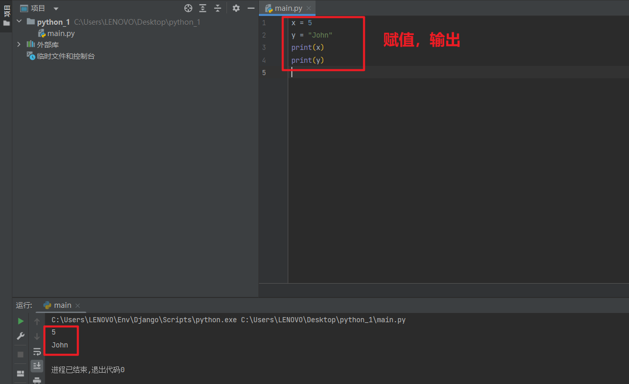Expand the 外部库 node
Image resolution: width=629 pixels, height=384 pixels.
point(20,44)
